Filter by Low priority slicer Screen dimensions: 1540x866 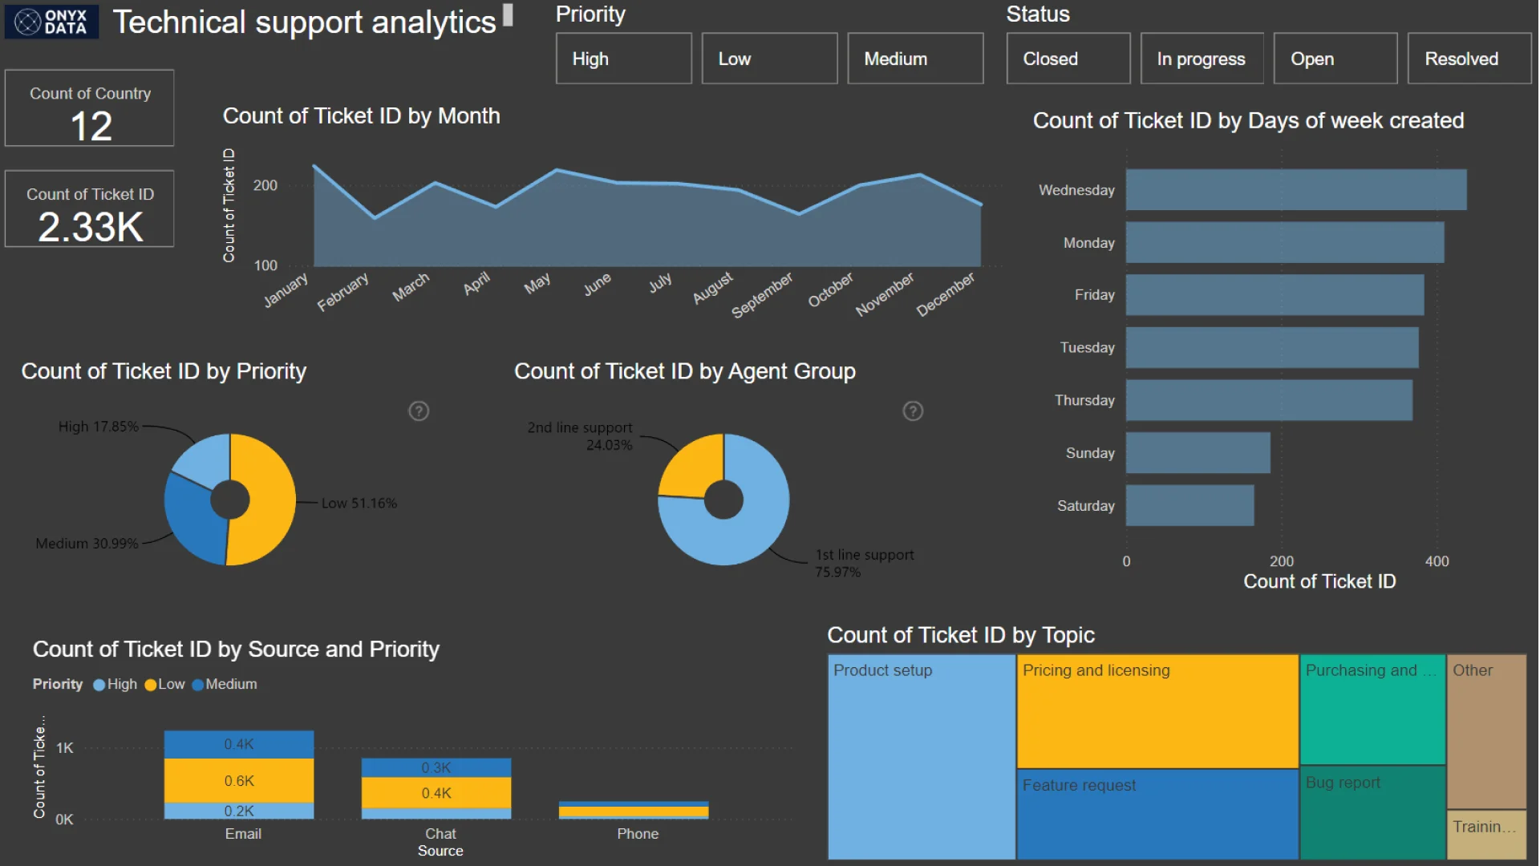click(x=769, y=59)
